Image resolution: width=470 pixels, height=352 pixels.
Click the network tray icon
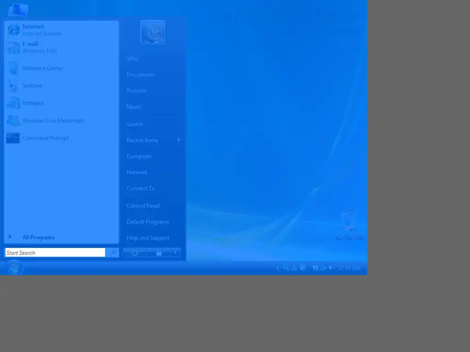pos(324,268)
